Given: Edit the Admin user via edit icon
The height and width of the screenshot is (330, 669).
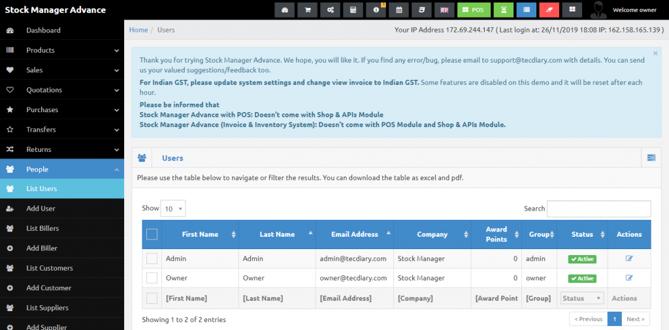Looking at the screenshot, I should [629, 258].
